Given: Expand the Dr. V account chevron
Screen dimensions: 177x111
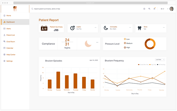Looking at the screenshot, I should 168,9.
